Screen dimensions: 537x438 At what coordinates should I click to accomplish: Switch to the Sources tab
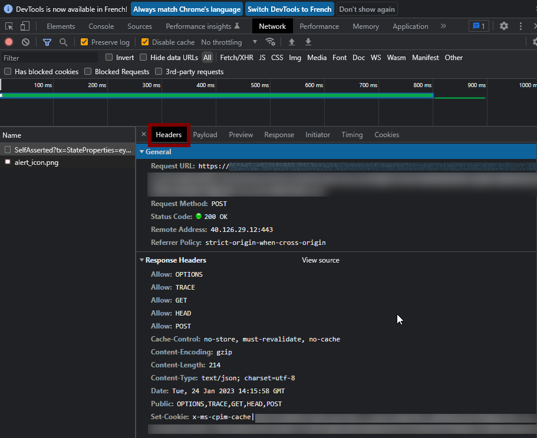click(x=139, y=26)
